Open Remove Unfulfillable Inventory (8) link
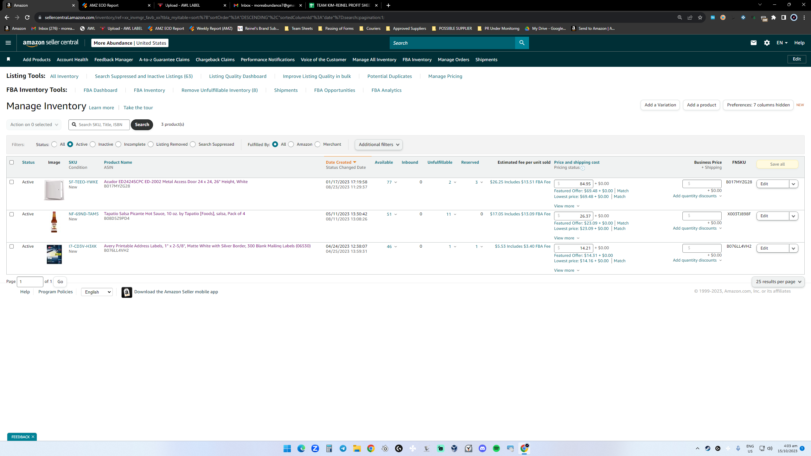 click(x=220, y=90)
